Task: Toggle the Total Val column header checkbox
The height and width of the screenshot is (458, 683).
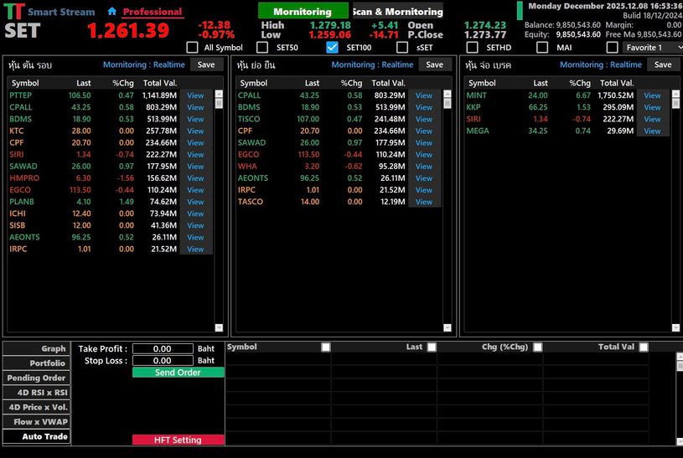Action: pyautogui.click(x=643, y=347)
